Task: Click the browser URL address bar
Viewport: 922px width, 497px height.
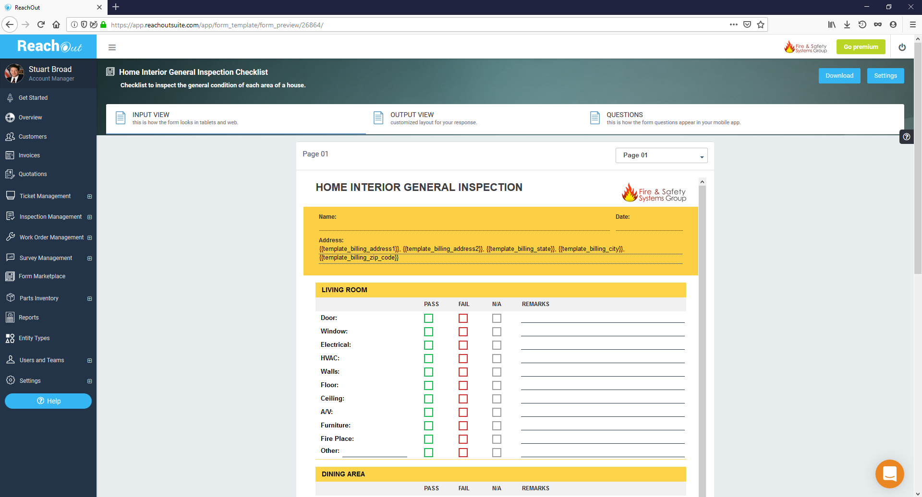Action: point(418,24)
